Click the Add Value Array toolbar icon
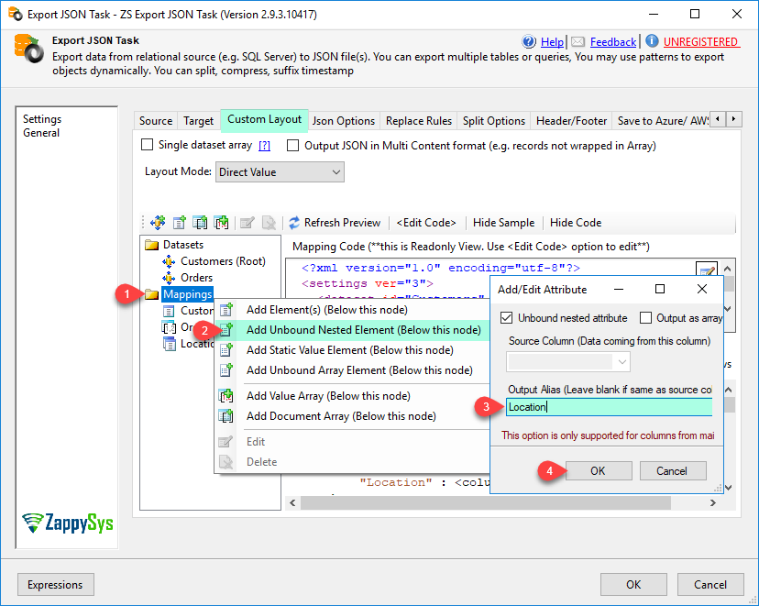The image size is (759, 606). pyautogui.click(x=221, y=223)
